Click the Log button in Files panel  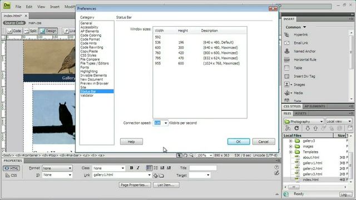(345, 194)
